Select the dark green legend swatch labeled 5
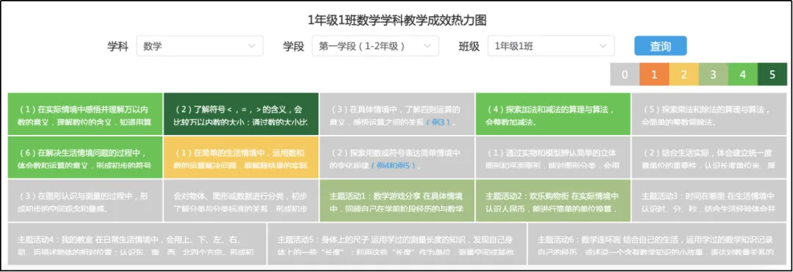Viewport: 793px width, 272px height. tap(772, 75)
